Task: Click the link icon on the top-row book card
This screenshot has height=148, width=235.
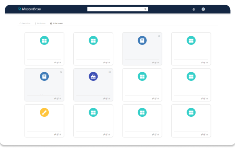Action: [153, 62]
